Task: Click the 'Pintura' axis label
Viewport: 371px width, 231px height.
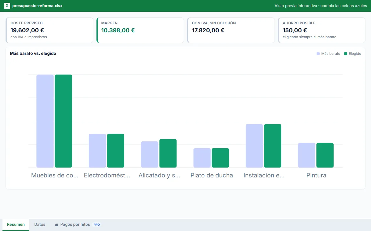Action: (316, 176)
